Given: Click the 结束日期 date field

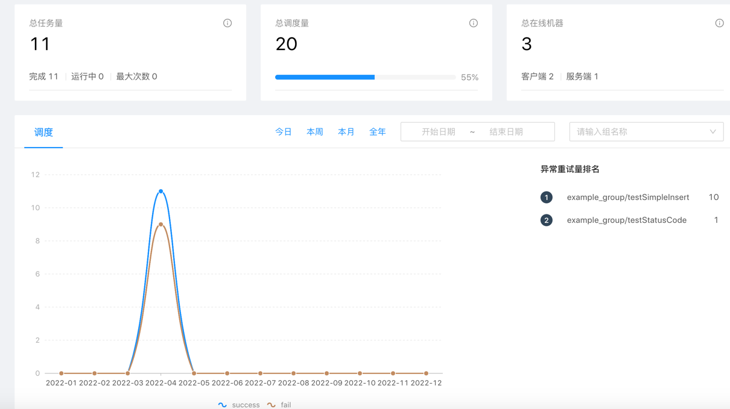Looking at the screenshot, I should coord(506,132).
